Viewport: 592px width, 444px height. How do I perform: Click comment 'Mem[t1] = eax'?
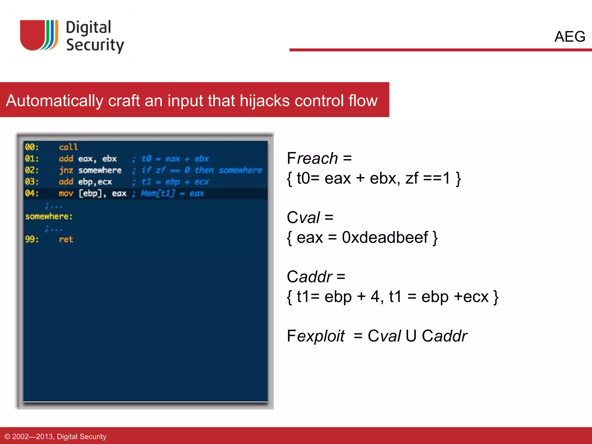click(172, 193)
